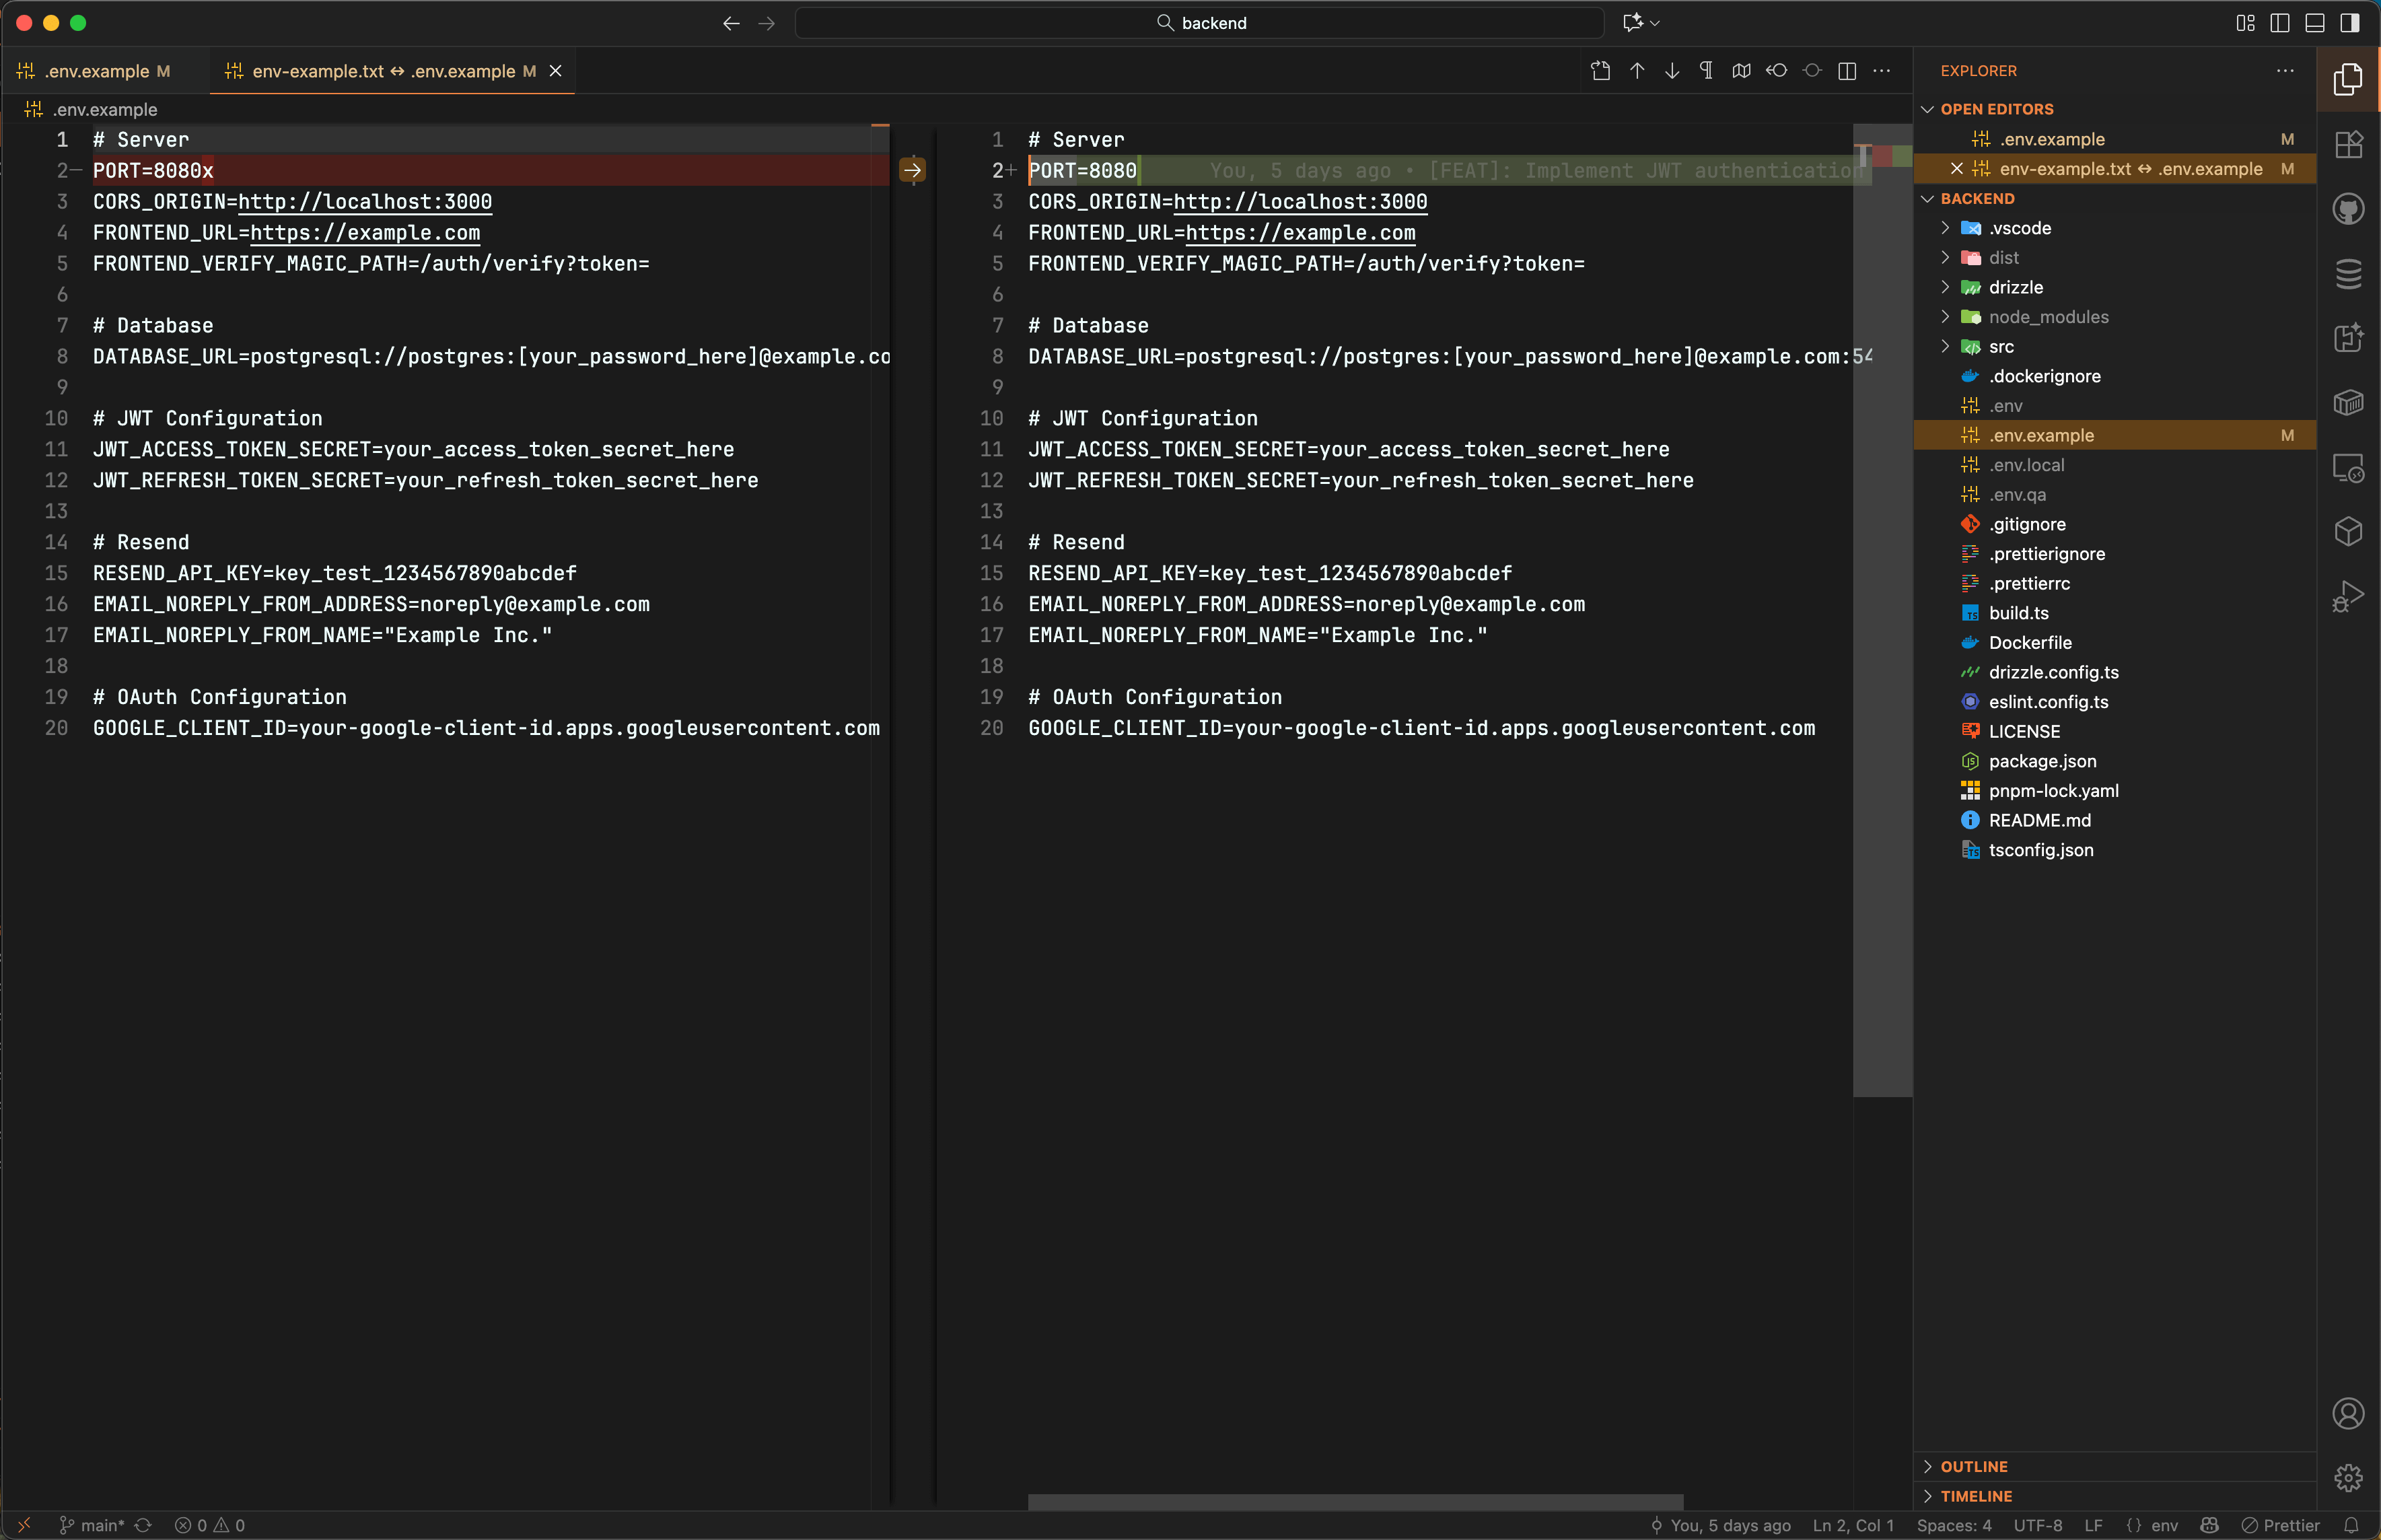Open the GitHub view in activity bar
This screenshot has width=2381, height=1540.
[x=2347, y=208]
